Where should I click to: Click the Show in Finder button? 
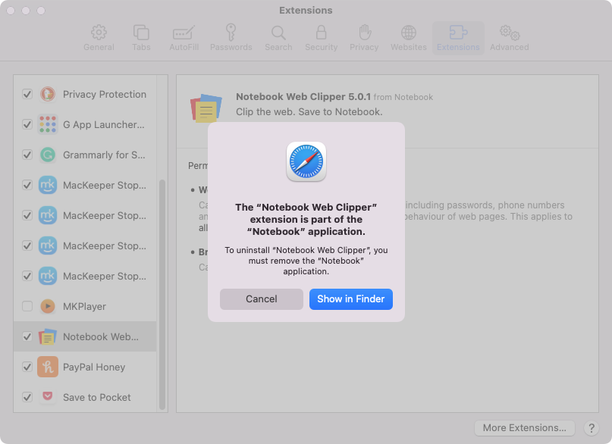(x=351, y=299)
